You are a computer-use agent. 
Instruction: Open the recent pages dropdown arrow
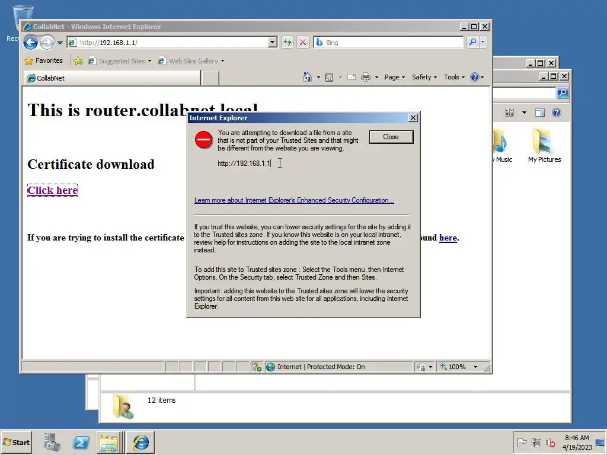pos(60,43)
